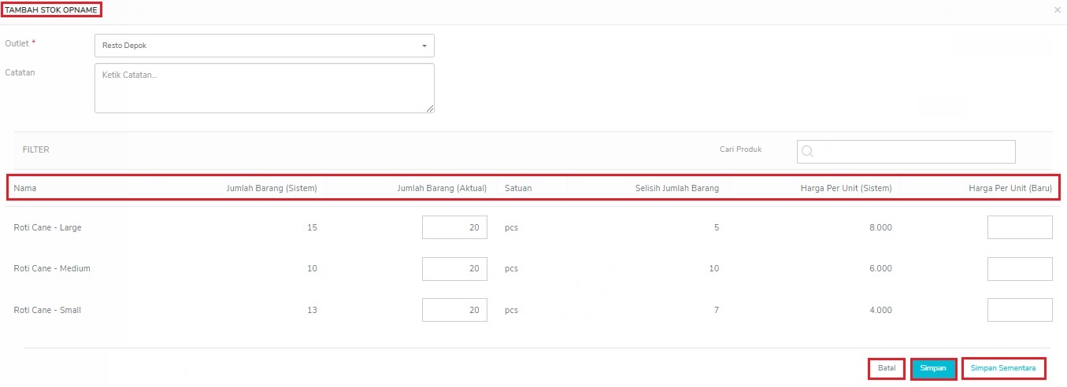This screenshot has width=1067, height=387.
Task: Click the search magnifier icon in Cari Produk
Action: [807, 152]
